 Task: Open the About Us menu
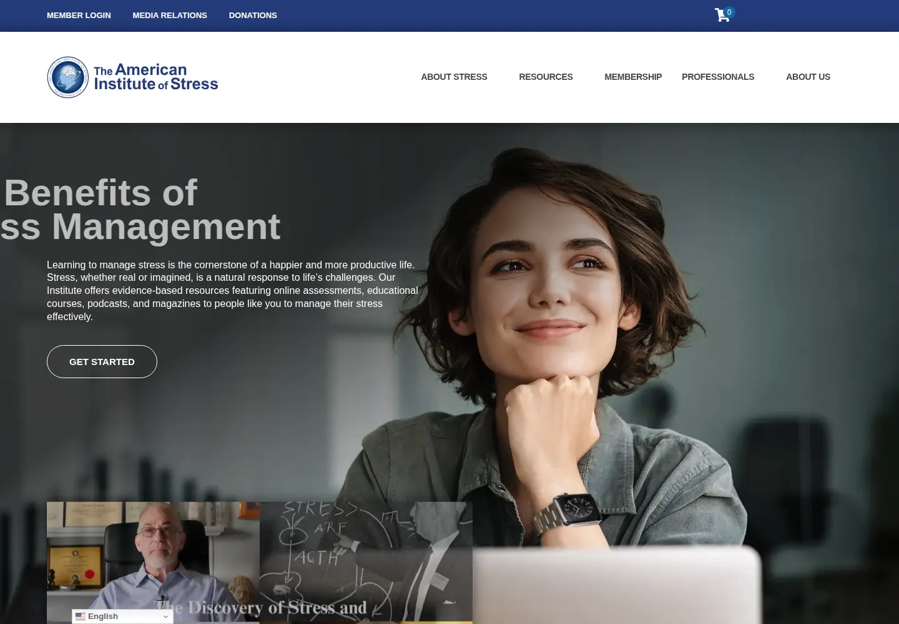808,77
